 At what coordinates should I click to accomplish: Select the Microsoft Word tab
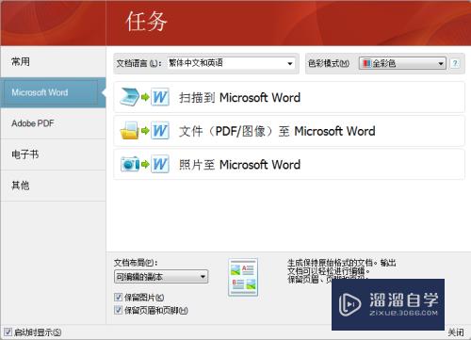[53, 92]
